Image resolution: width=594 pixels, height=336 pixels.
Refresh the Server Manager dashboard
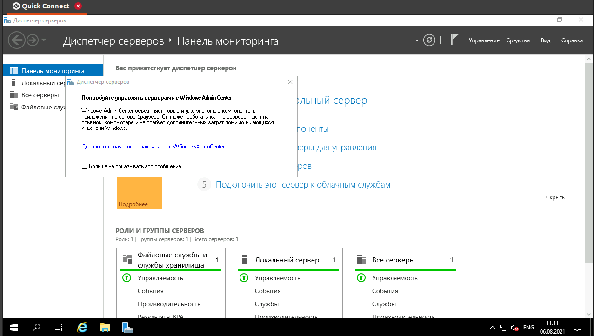click(429, 40)
